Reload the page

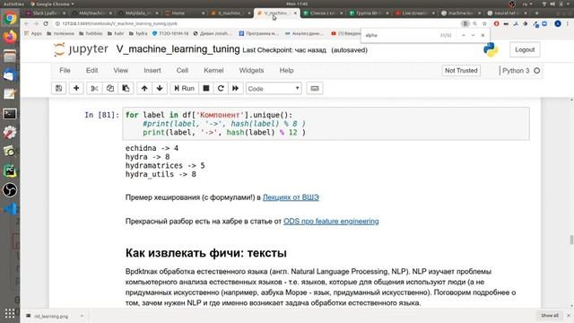coord(46,23)
